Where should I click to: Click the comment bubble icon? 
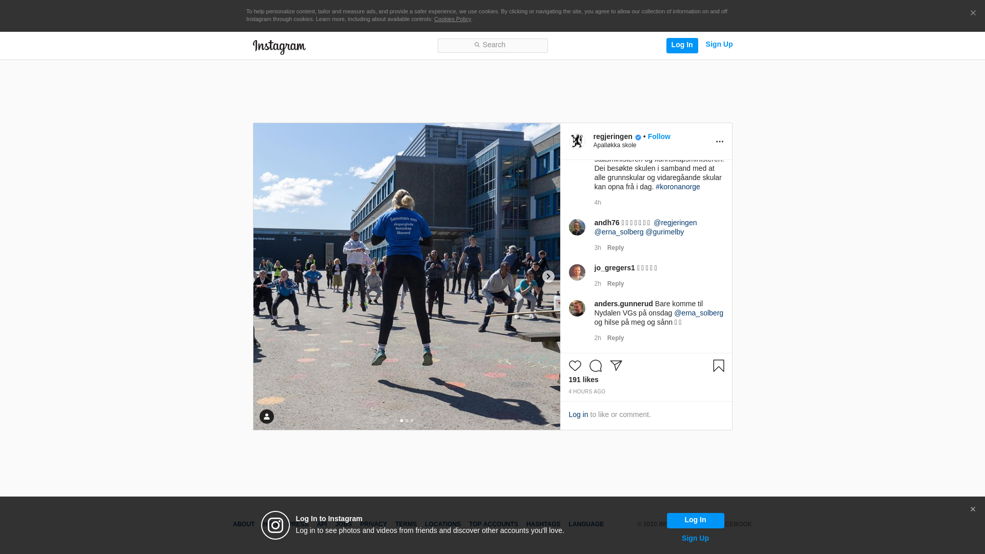pos(596,366)
